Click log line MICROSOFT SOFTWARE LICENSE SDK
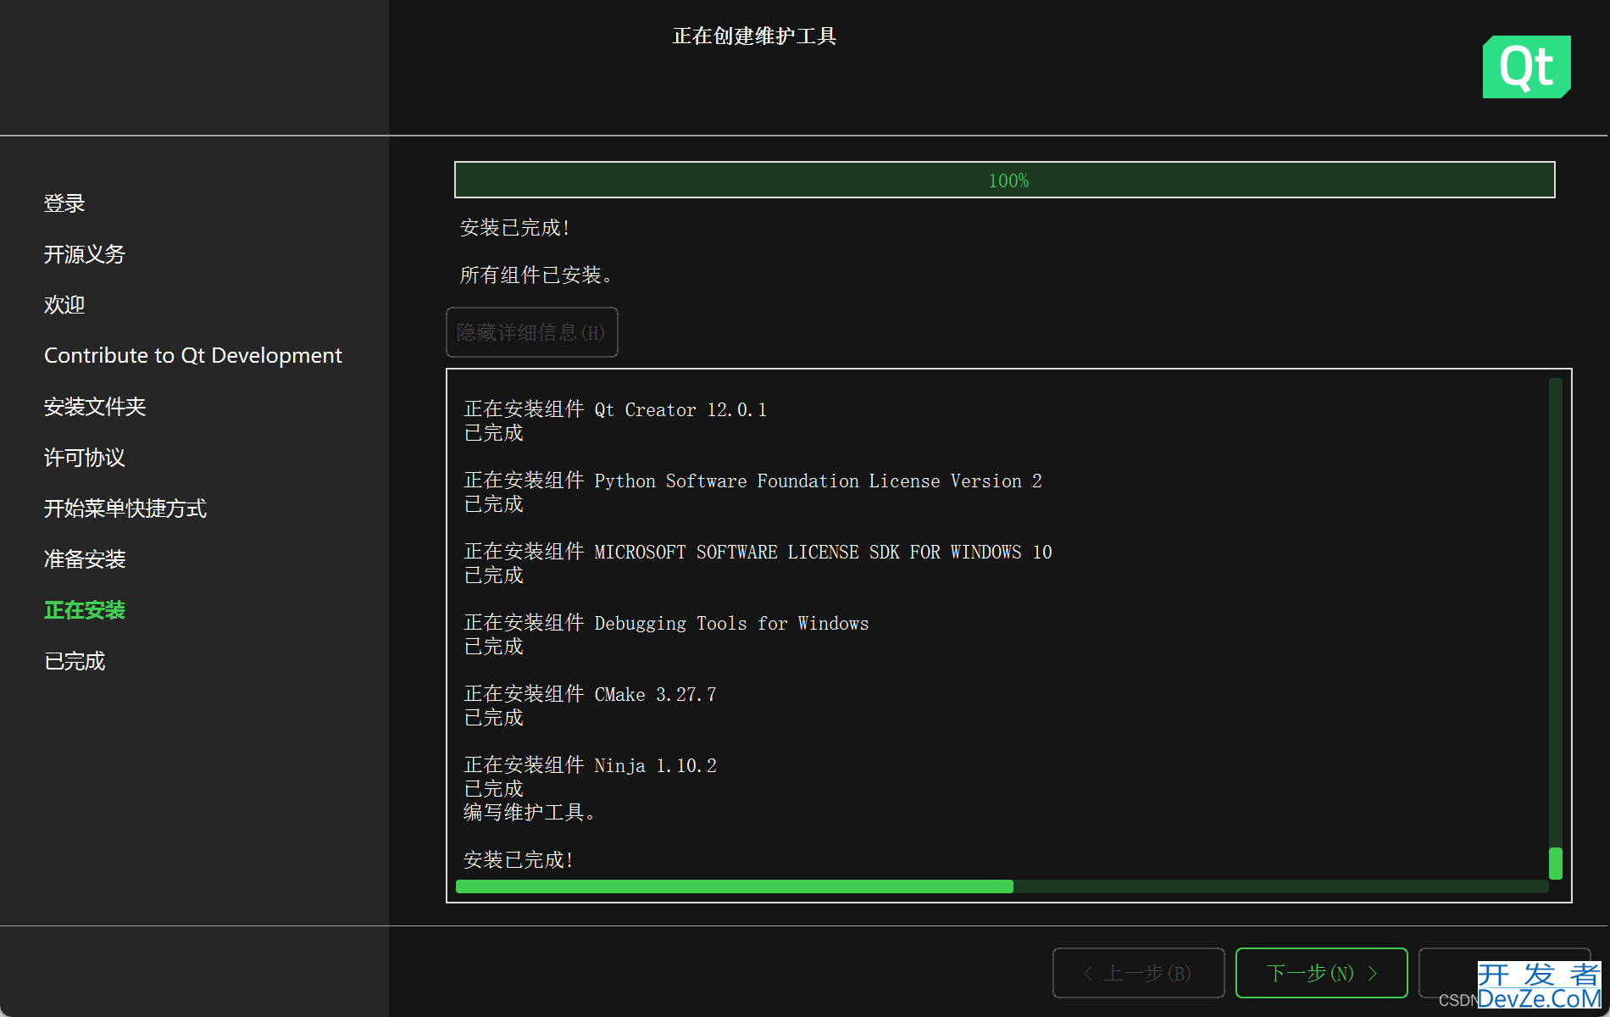1610x1017 pixels. [x=758, y=553]
